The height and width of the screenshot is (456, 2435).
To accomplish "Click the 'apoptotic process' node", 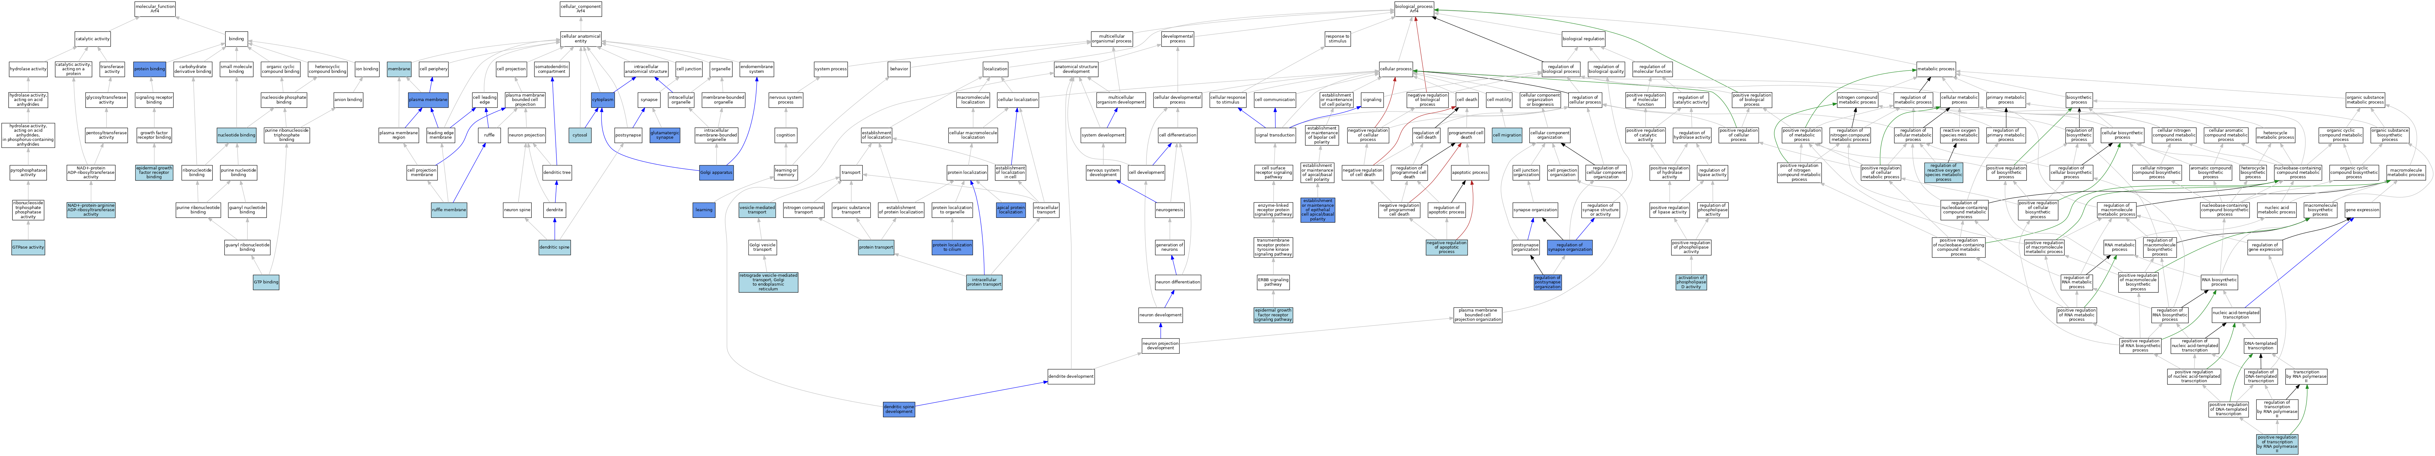I will (x=1470, y=173).
